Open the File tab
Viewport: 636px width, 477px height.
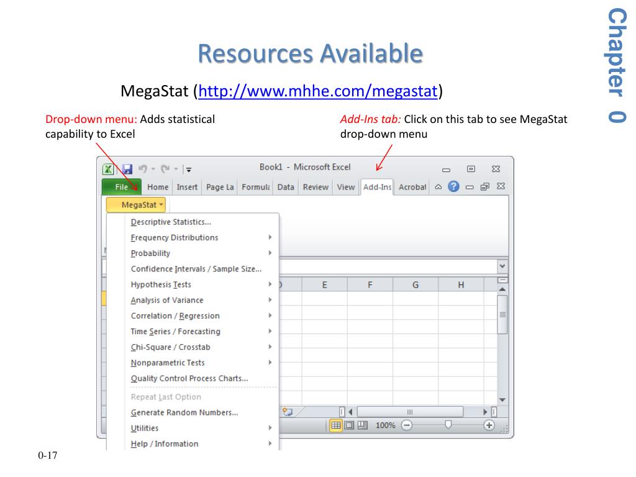click(x=122, y=187)
